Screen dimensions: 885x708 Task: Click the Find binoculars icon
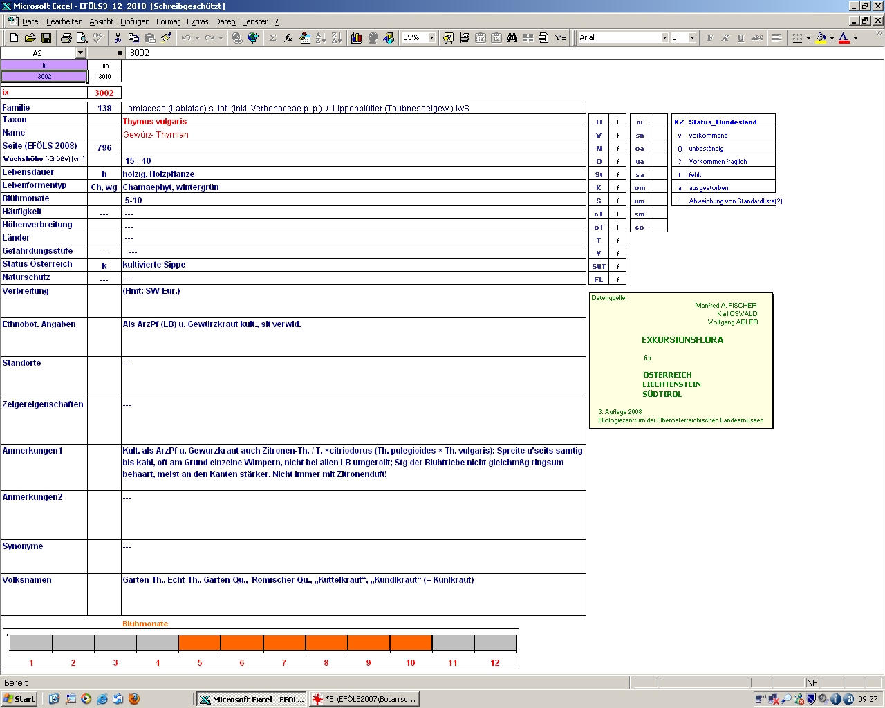(512, 38)
